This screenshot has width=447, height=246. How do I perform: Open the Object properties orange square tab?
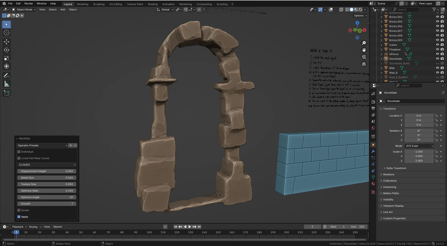tap(373, 145)
